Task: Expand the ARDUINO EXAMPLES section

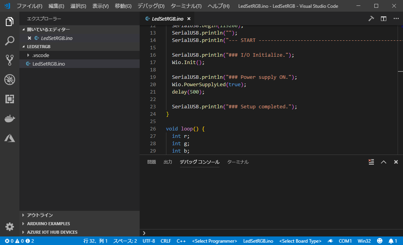Action: [x=80, y=224]
